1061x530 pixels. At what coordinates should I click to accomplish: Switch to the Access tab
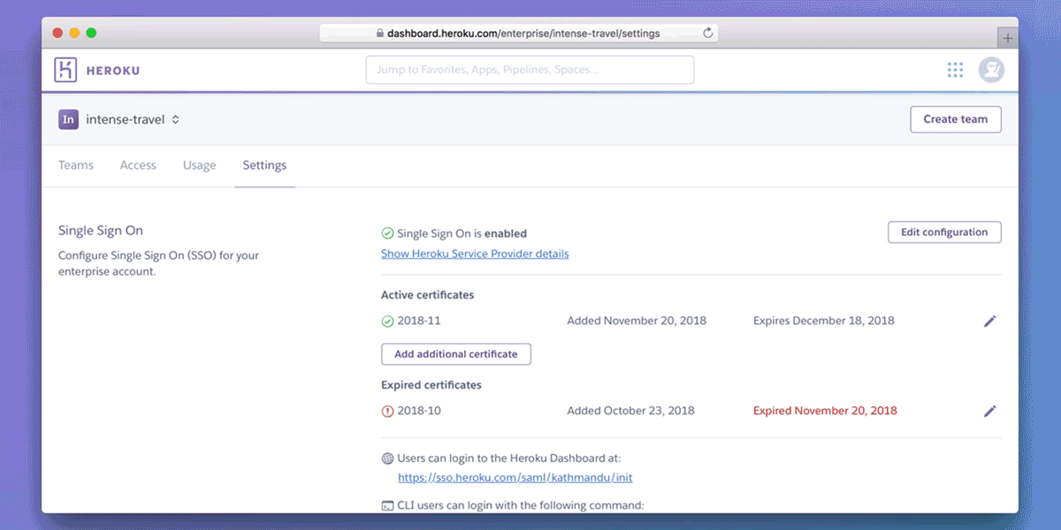tap(138, 165)
